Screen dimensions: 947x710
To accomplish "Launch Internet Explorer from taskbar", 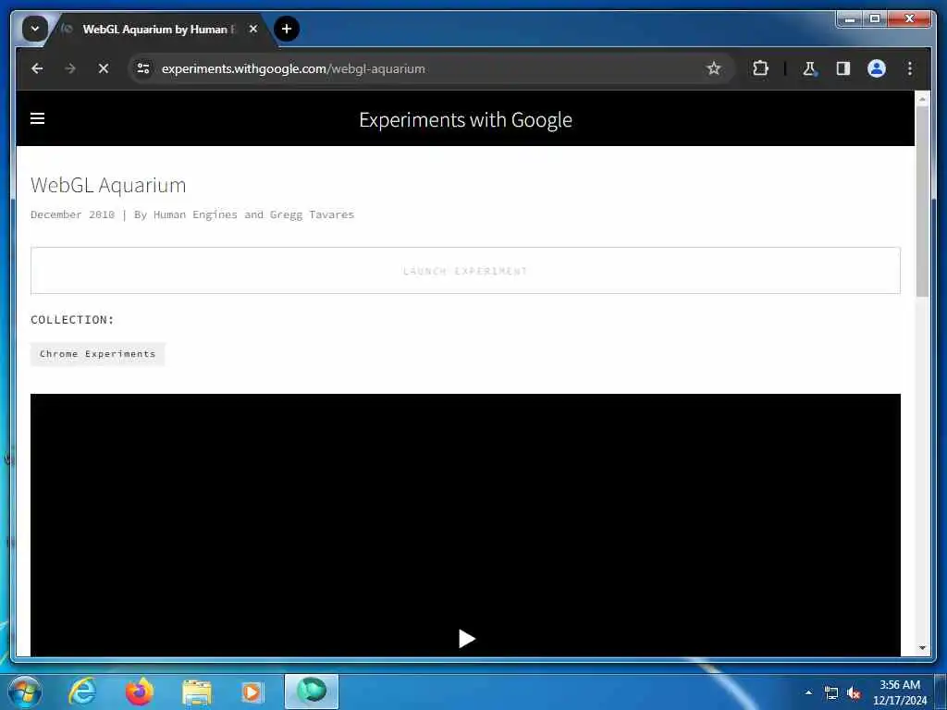I will (82, 692).
